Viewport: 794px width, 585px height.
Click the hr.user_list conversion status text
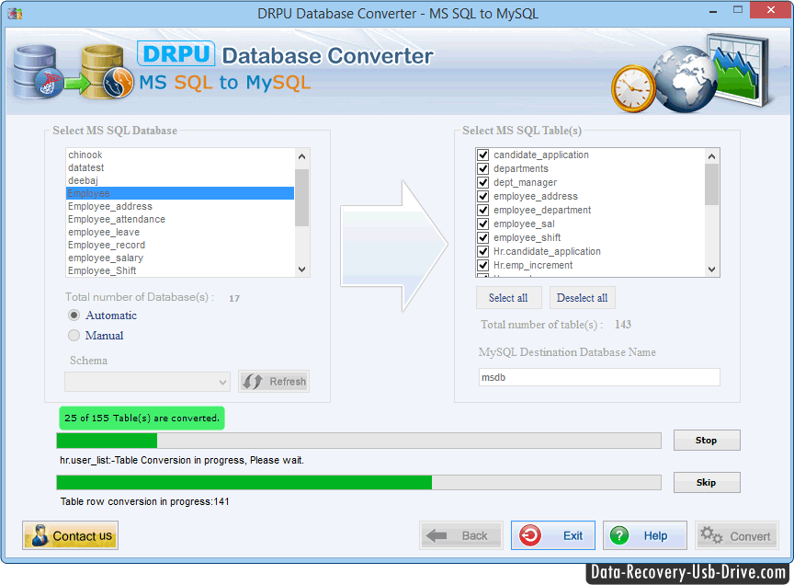coord(182,460)
